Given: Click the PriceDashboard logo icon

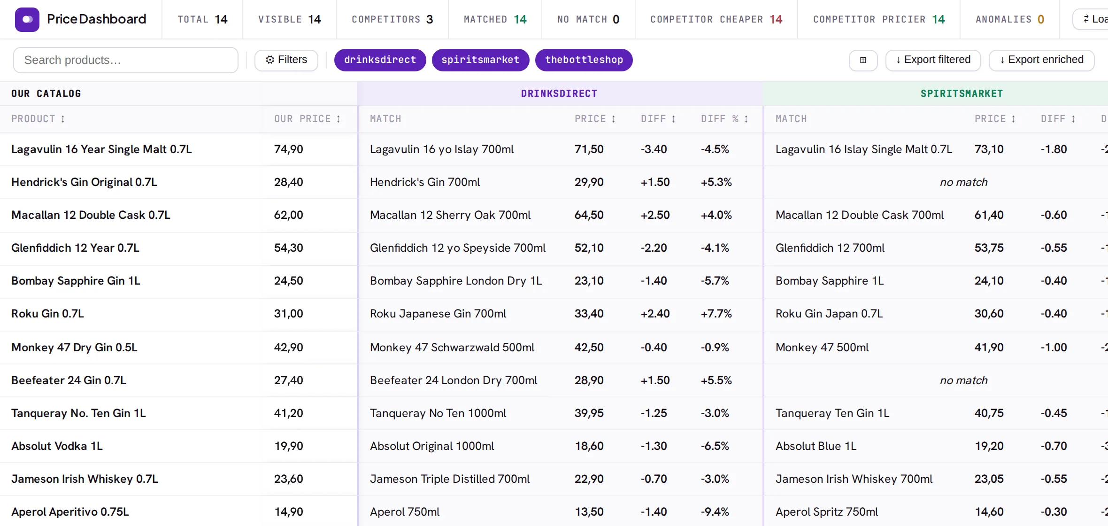Looking at the screenshot, I should [x=27, y=19].
